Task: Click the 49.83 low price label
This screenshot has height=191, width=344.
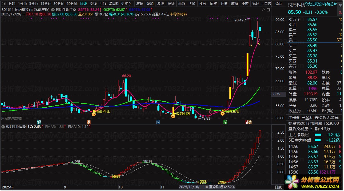Action: click(206, 118)
